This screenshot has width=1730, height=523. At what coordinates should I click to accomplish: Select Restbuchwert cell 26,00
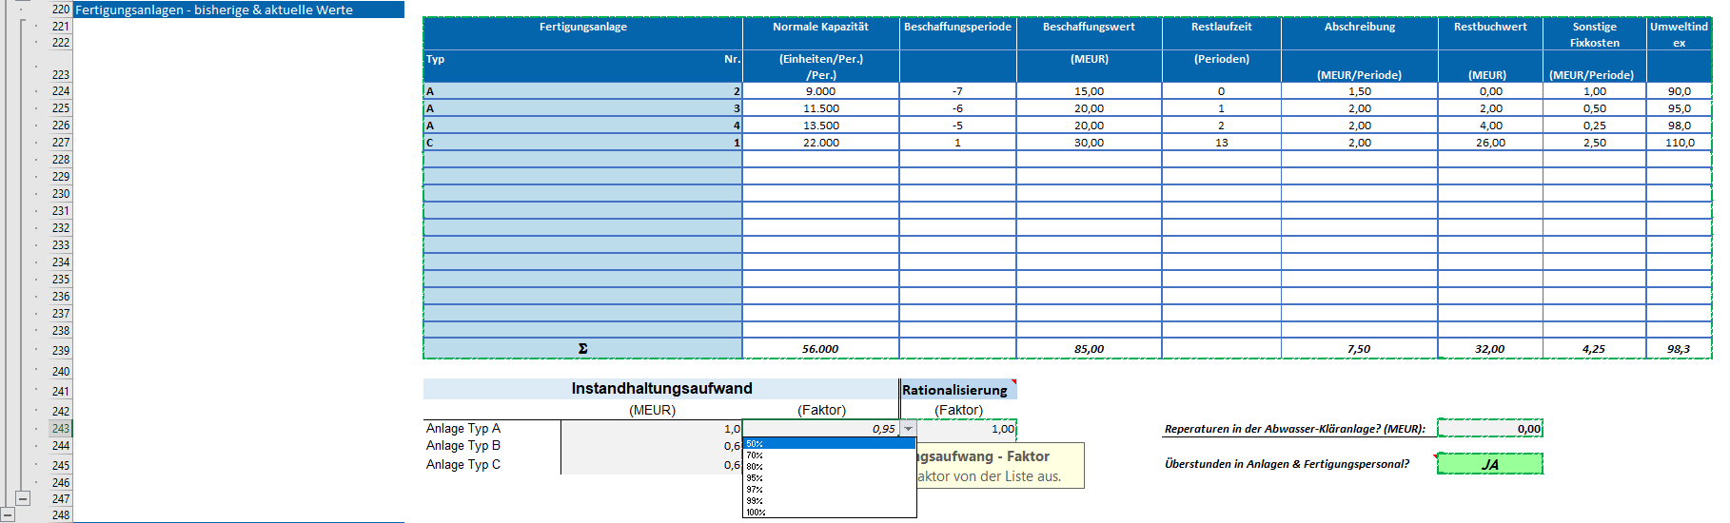click(1490, 143)
